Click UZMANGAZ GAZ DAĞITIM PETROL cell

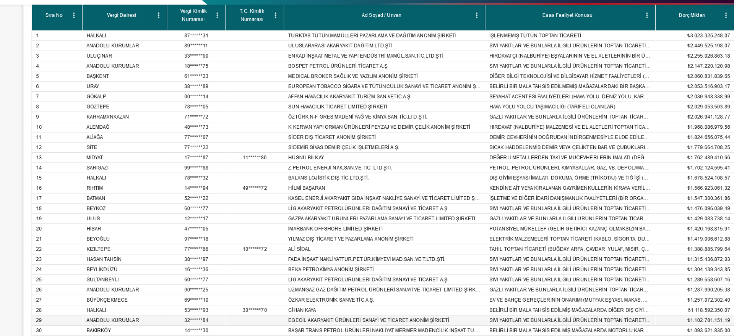pyautogui.click(x=384, y=290)
